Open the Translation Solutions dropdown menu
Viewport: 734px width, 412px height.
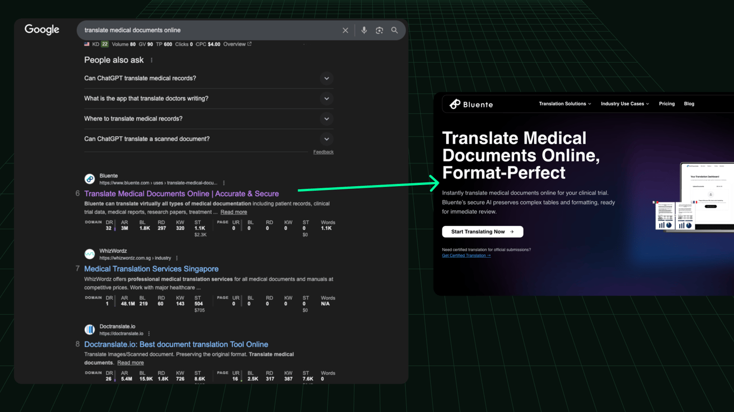tap(565, 104)
